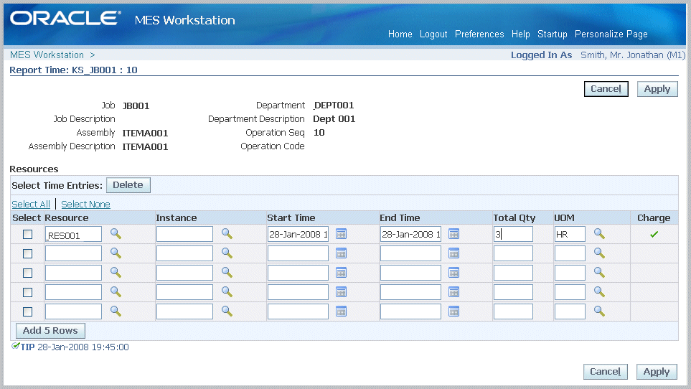
Task: Click the top Cancel button
Action: point(606,89)
